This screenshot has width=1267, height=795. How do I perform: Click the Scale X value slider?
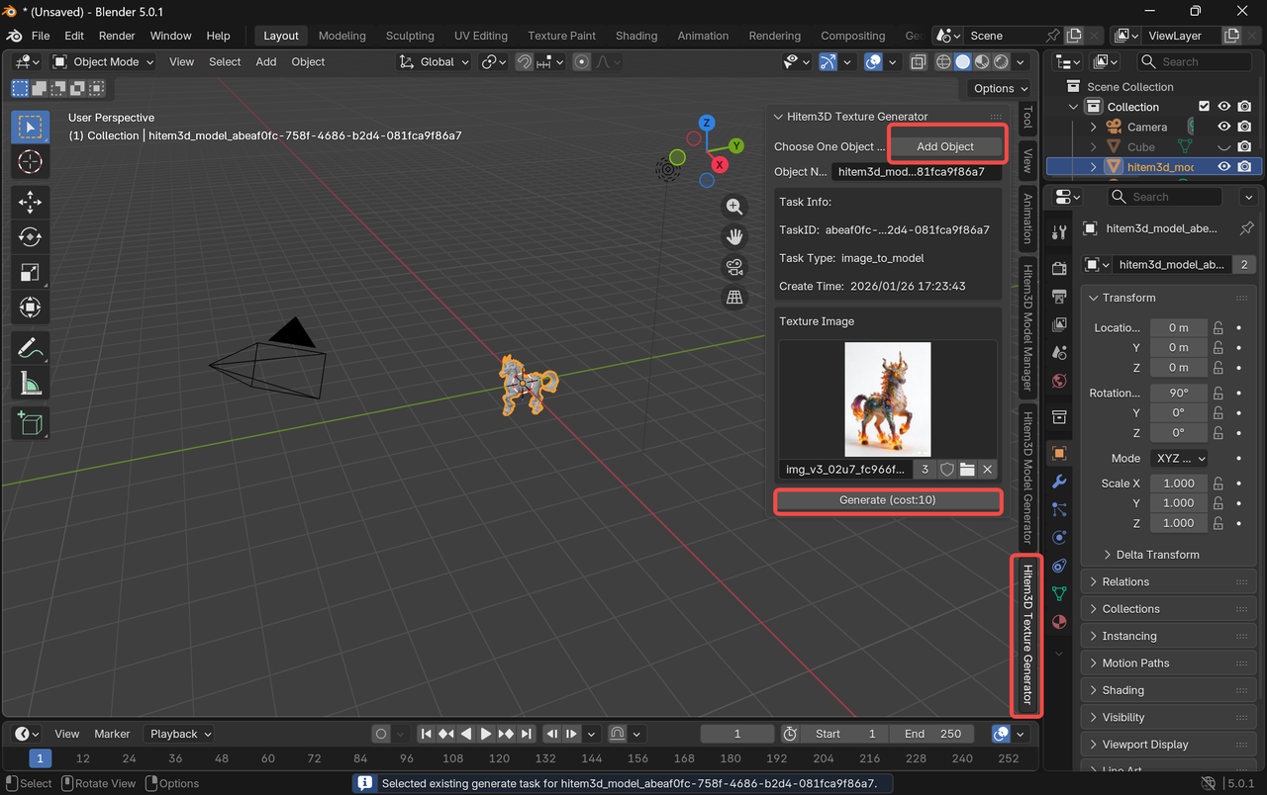[1178, 483]
